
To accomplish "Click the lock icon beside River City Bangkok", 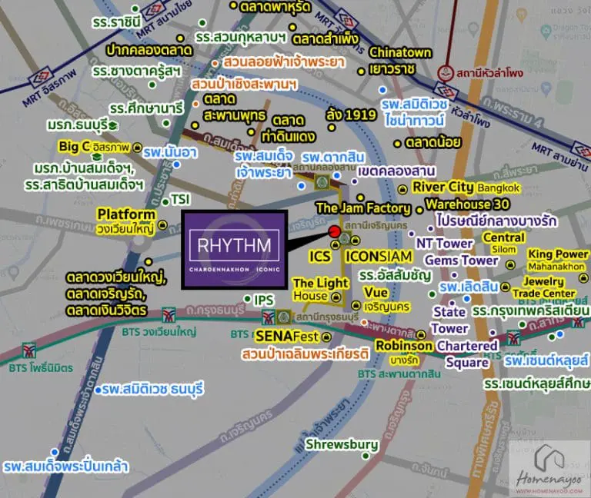I will point(403,189).
